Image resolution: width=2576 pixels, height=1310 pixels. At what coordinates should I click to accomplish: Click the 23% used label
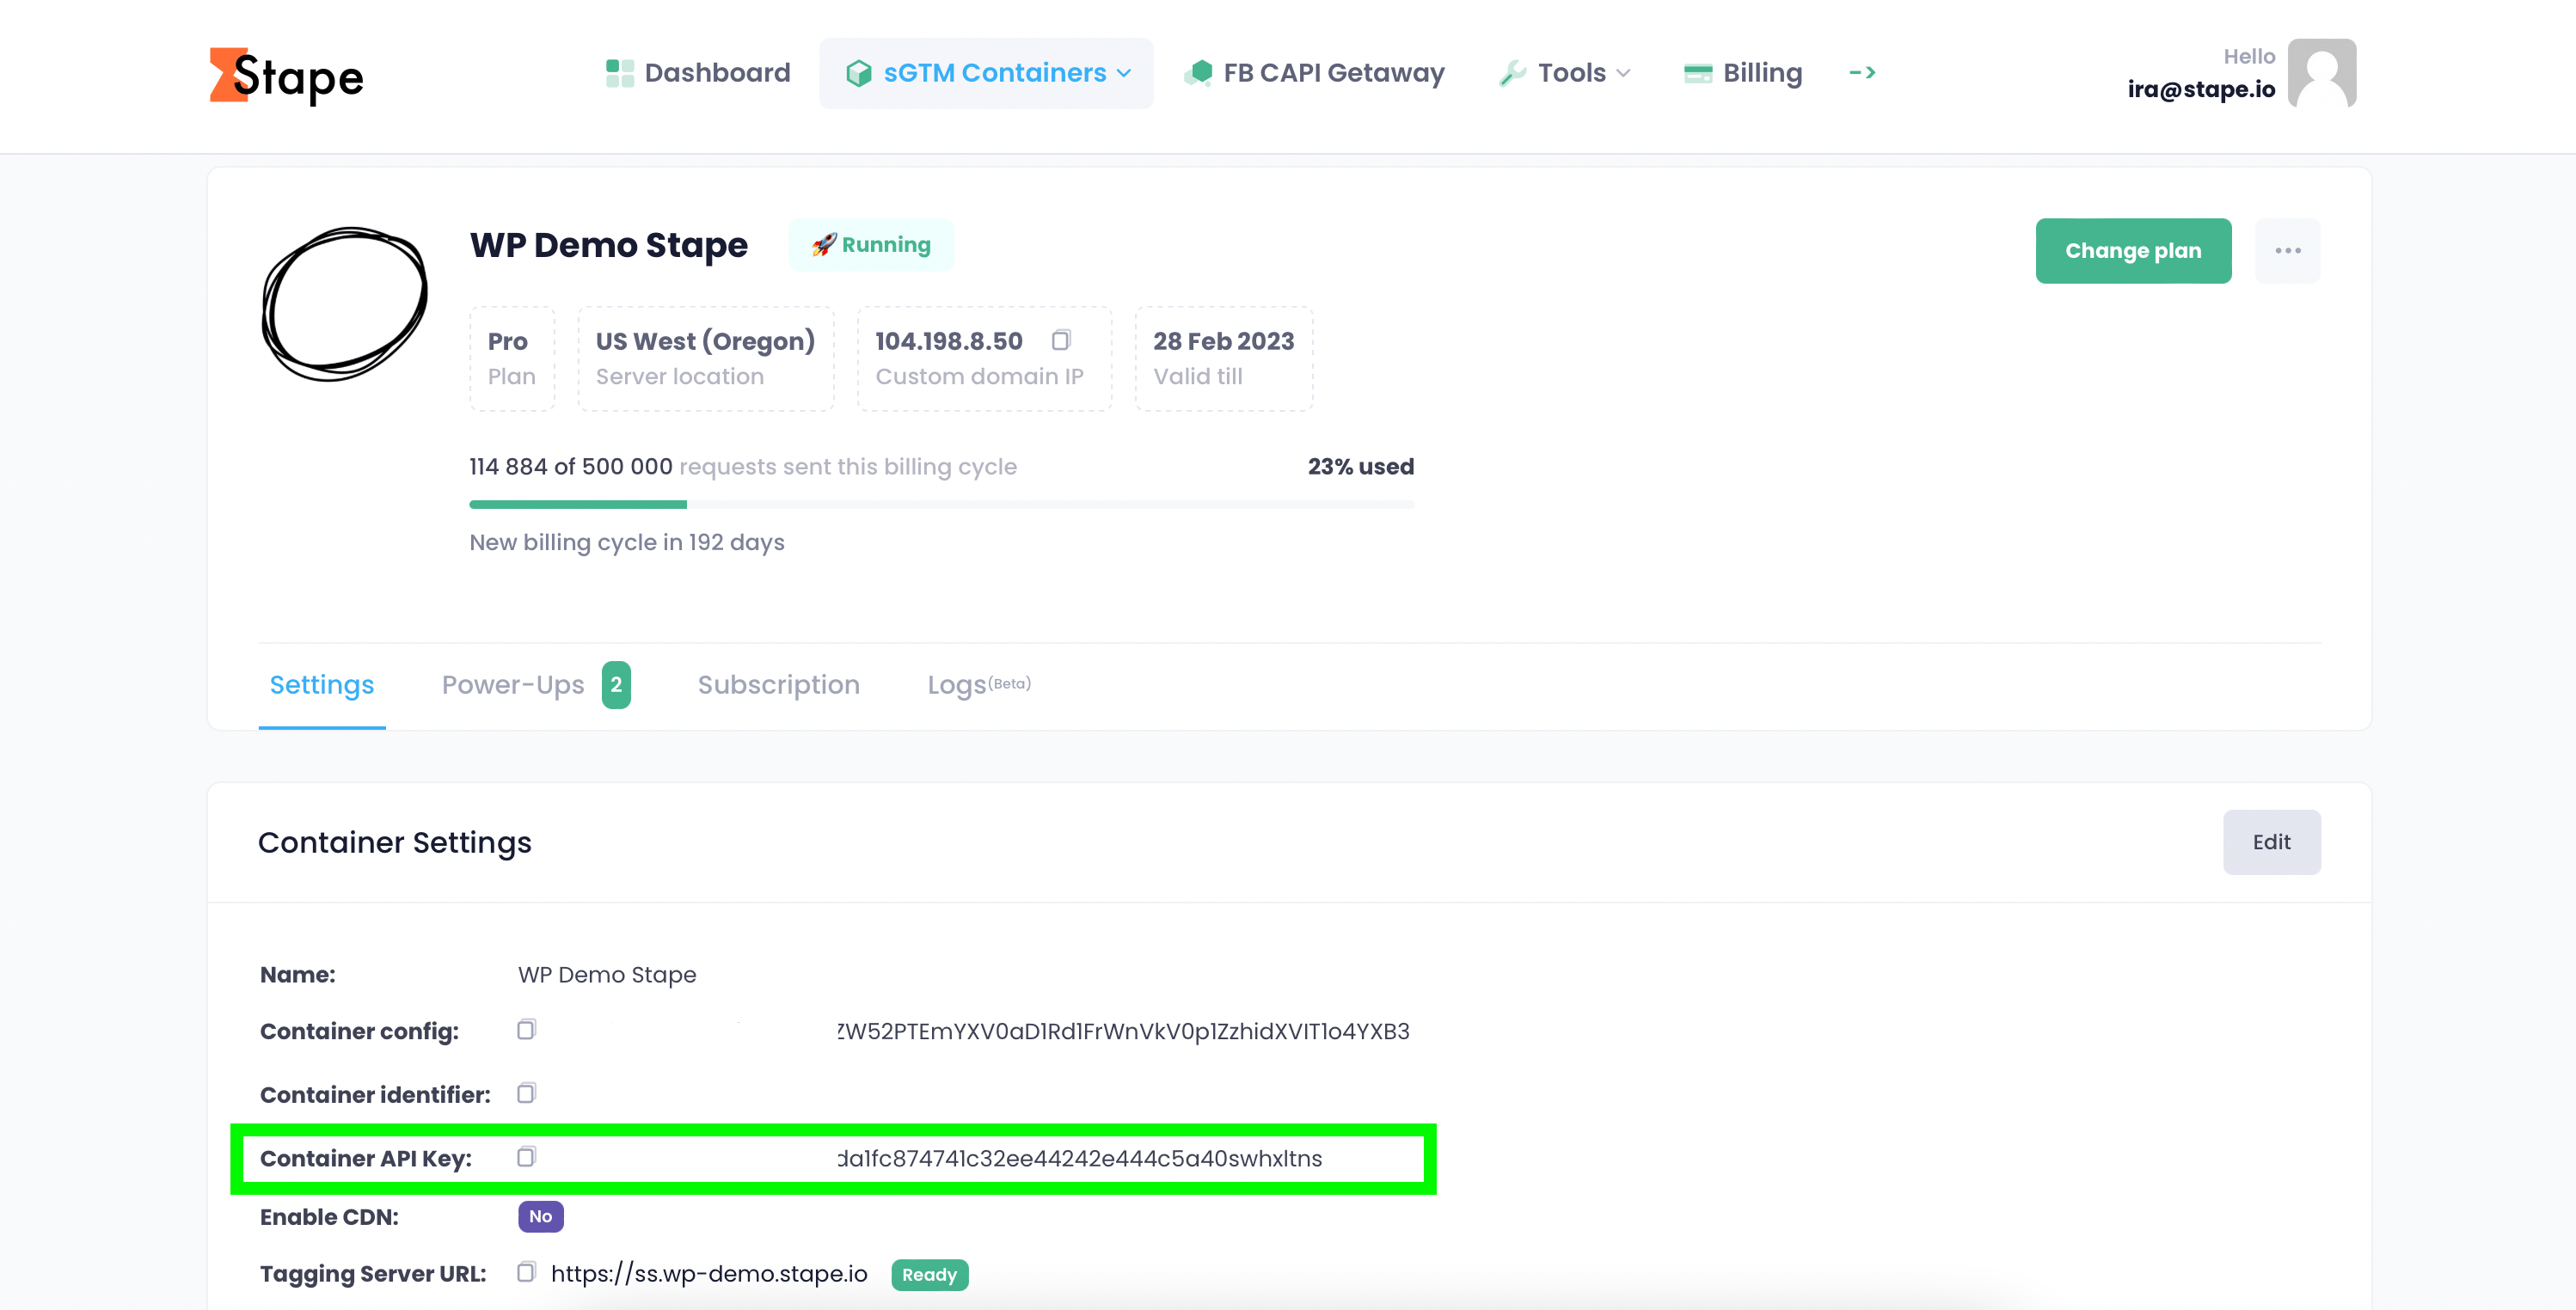tap(1361, 467)
